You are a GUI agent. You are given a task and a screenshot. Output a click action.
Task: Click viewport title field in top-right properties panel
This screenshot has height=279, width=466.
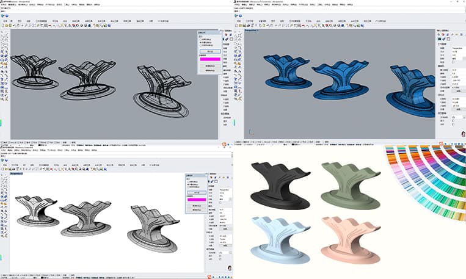point(458,48)
